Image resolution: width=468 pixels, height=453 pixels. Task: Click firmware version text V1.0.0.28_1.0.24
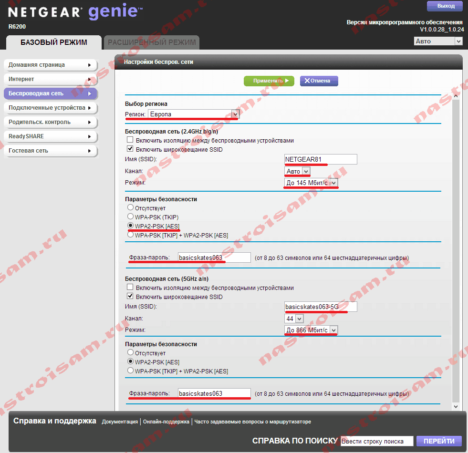[x=442, y=30]
